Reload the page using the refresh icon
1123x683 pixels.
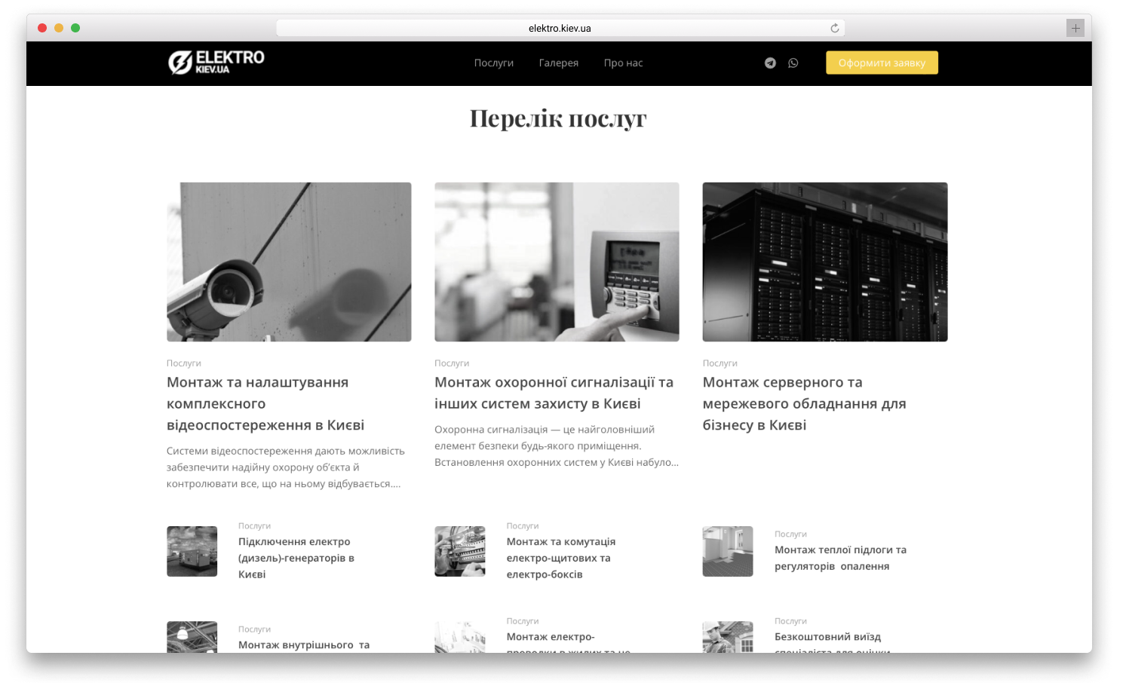[x=834, y=29]
